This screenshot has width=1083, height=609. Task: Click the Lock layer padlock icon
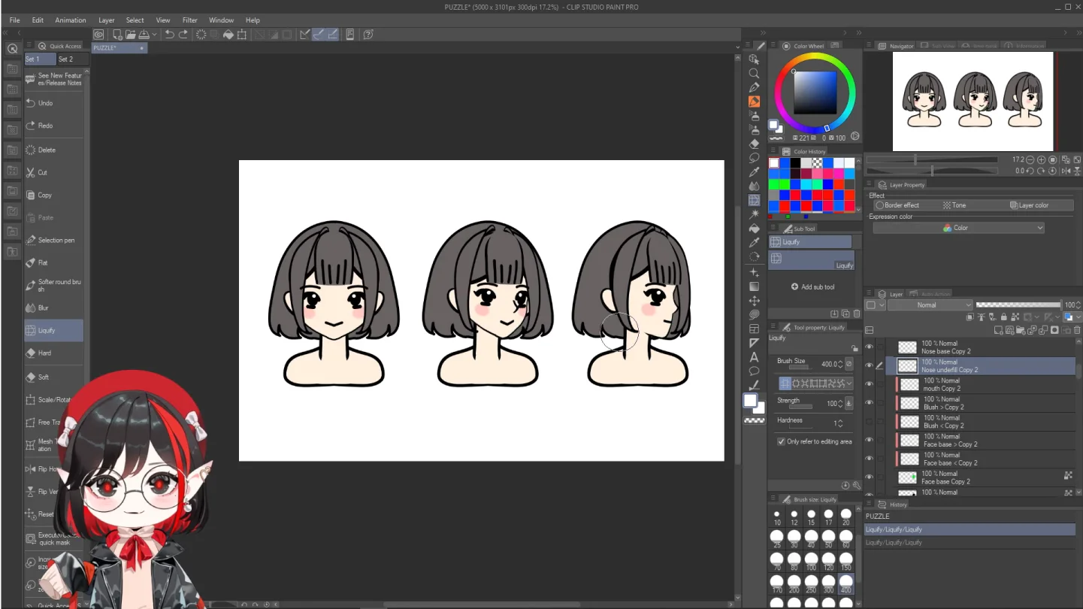[x=1003, y=317]
